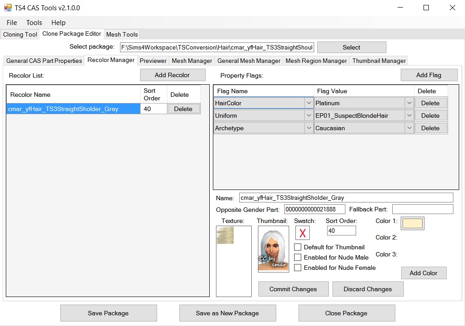The width and height of the screenshot is (465, 326).
Task: Toggle Enabled for Nude Male checkbox
Action: 298,257
